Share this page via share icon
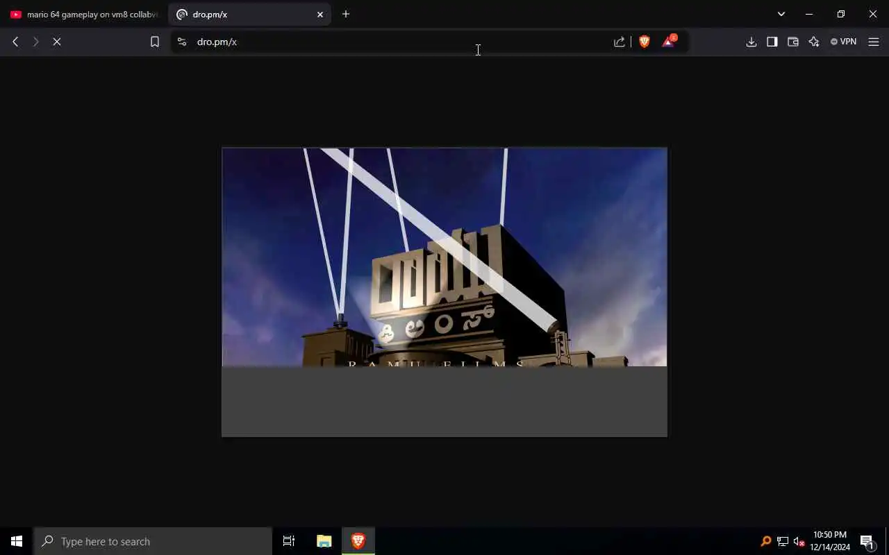Viewport: 889px width, 555px height. pyautogui.click(x=620, y=42)
